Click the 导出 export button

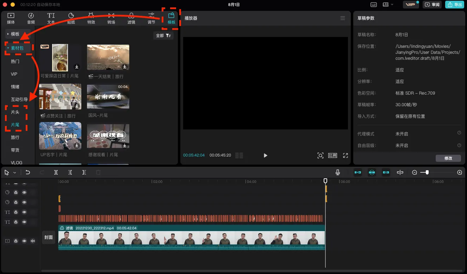(x=454, y=5)
